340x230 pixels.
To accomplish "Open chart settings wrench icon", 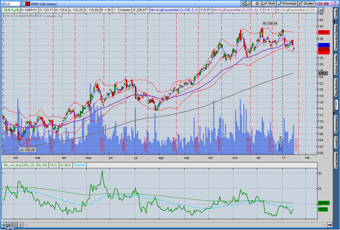I will (249, 4).
